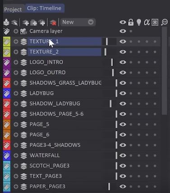Image resolution: width=170 pixels, height=193 pixels.
Task: Click layer stack icon of SCOTCH_PAGE3
Action: click(x=23, y=166)
